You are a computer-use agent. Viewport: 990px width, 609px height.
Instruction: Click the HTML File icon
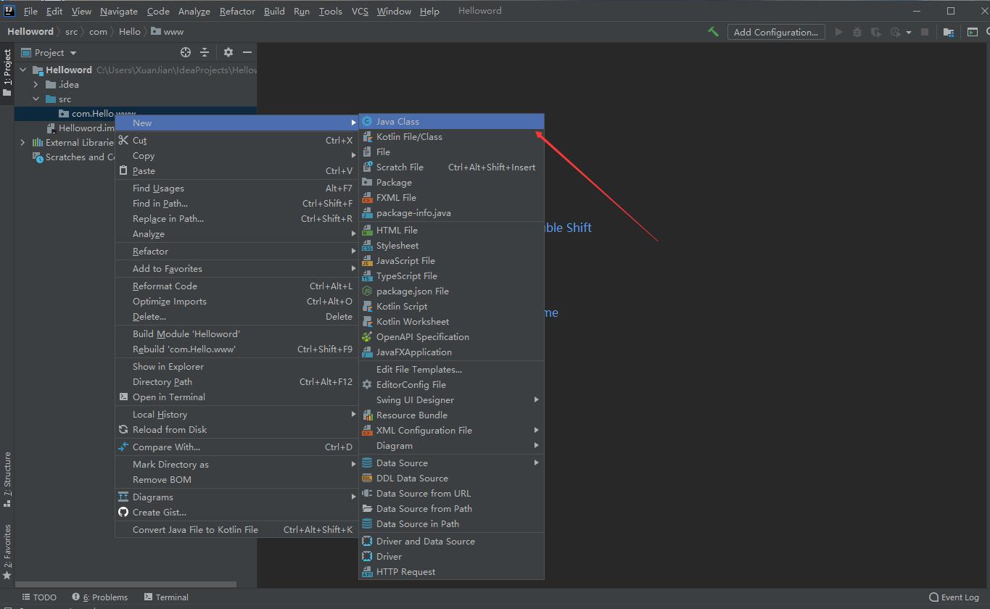pos(367,231)
